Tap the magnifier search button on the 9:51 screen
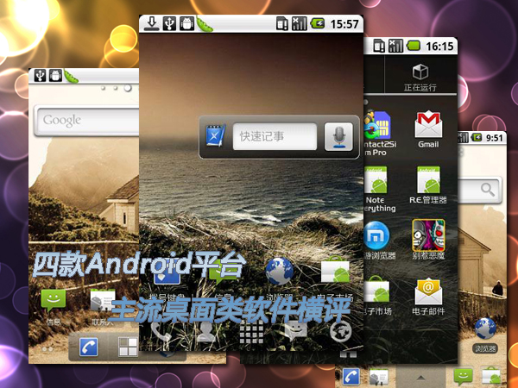518x388 pixels. click(488, 190)
